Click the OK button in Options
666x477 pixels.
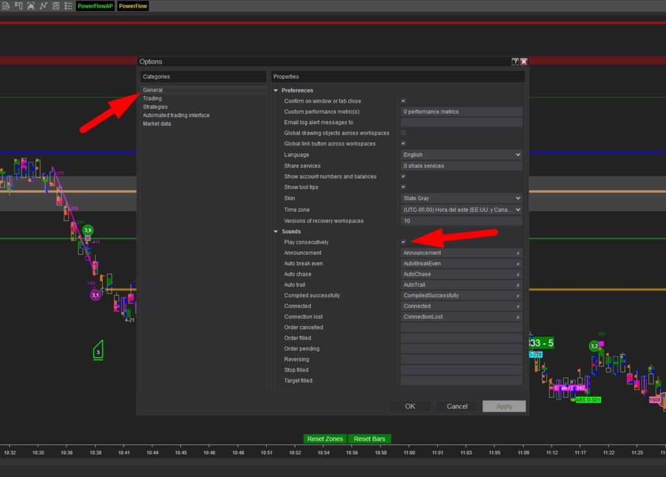[x=410, y=406]
